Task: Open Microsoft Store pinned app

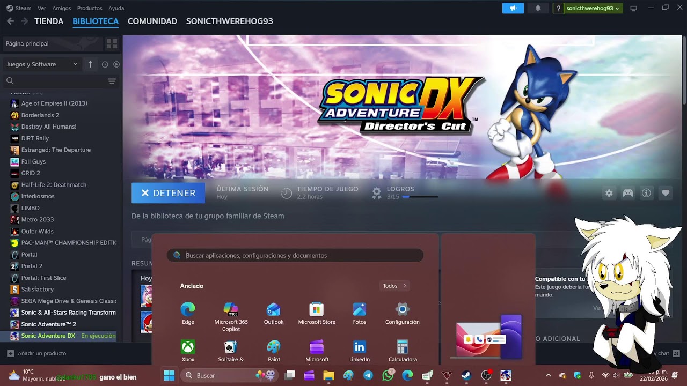Action: pos(317,314)
